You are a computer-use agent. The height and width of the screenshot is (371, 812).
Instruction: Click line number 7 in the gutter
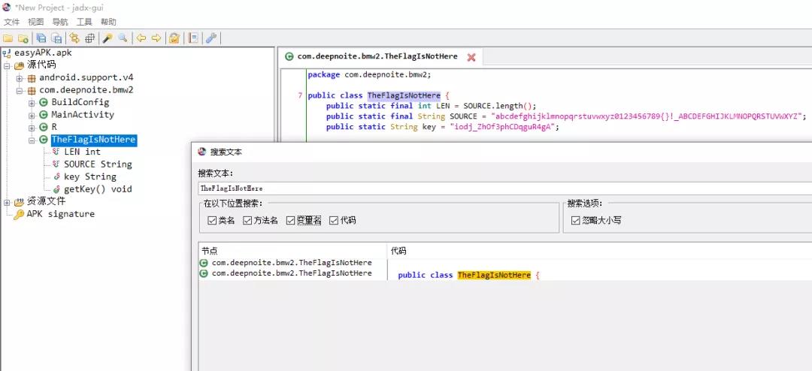tap(300, 95)
